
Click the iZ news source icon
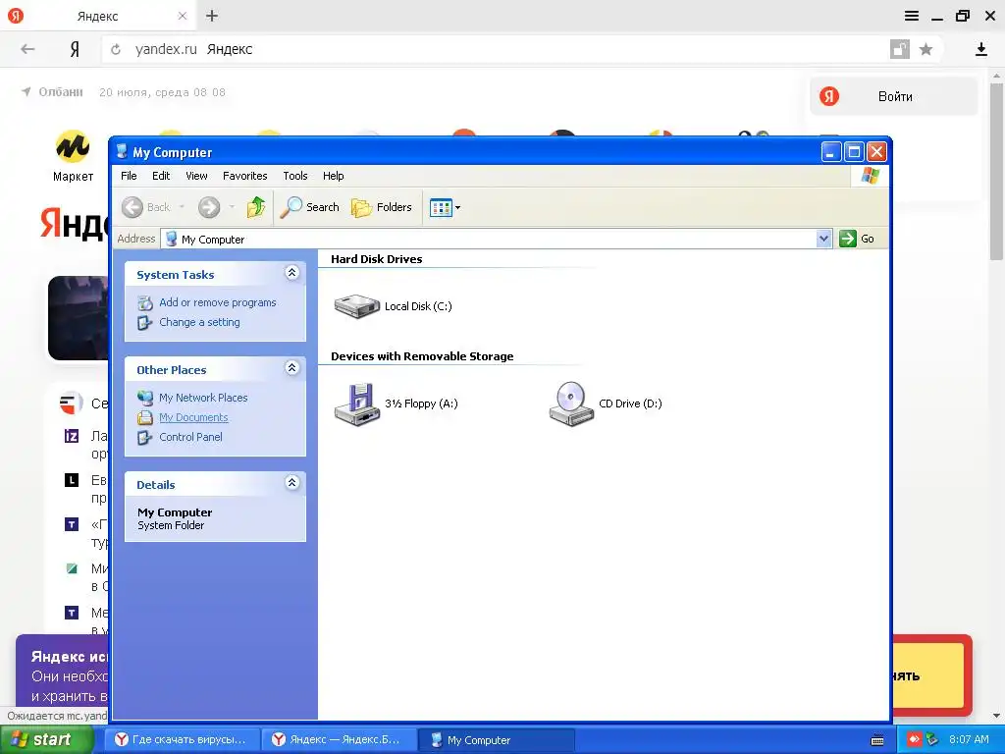(72, 437)
